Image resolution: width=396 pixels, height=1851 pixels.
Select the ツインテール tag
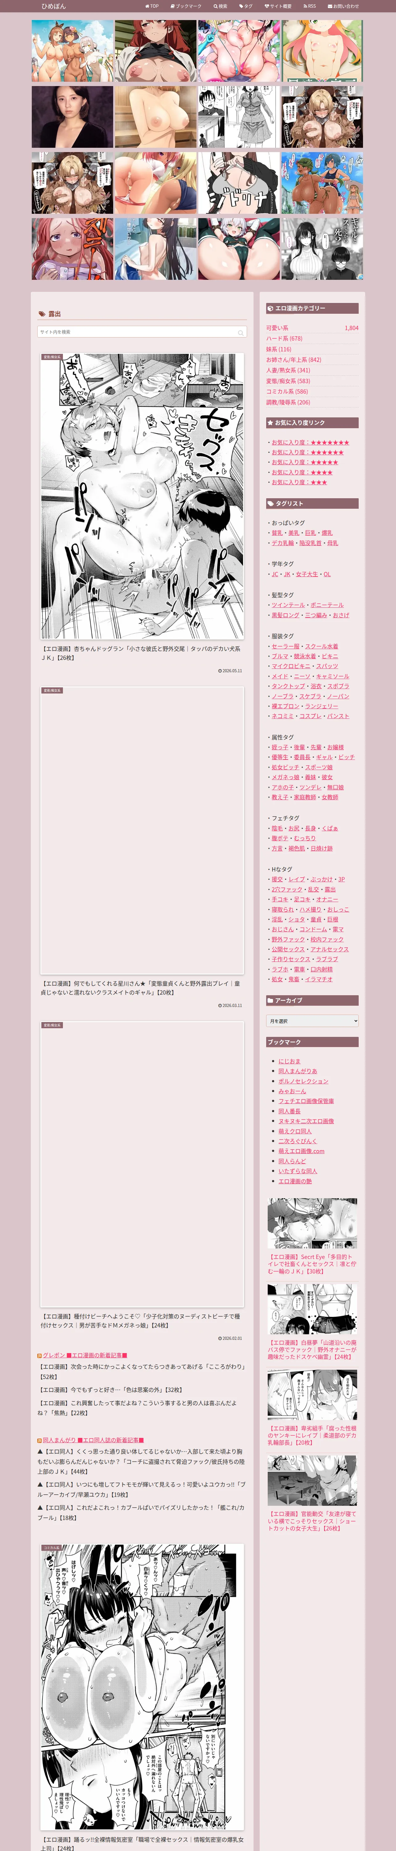288,605
